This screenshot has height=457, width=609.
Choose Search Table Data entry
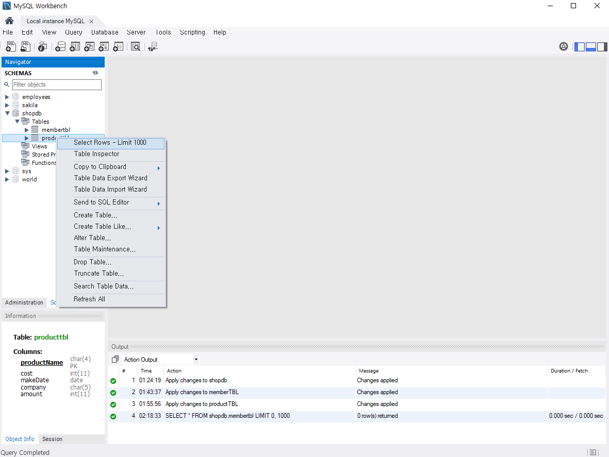111,286
